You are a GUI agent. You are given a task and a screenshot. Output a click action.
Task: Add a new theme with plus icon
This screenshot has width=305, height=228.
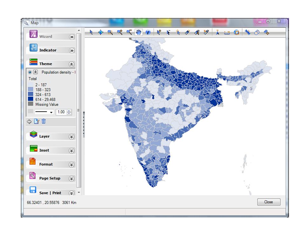coord(29,122)
